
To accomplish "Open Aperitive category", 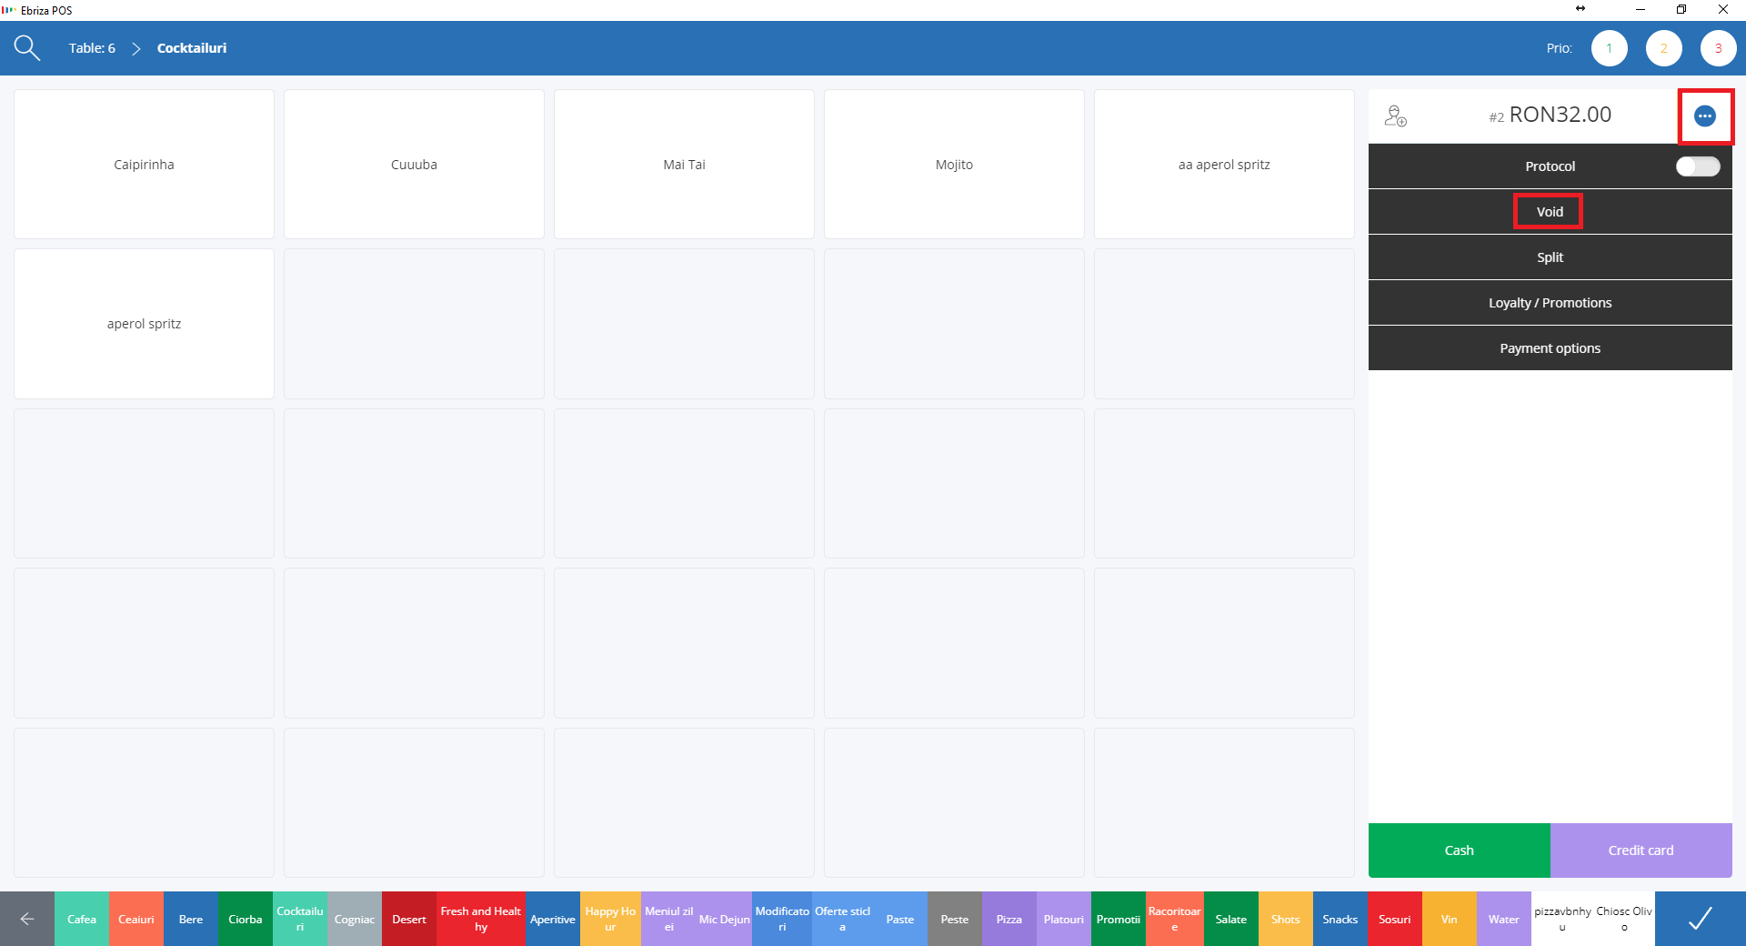I will point(553,919).
